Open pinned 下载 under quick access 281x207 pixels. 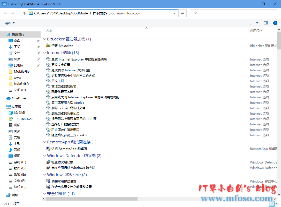click(x=17, y=47)
